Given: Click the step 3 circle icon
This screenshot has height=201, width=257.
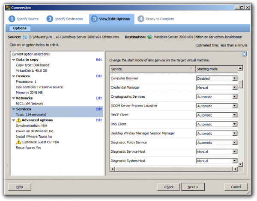Looking at the screenshot, I should [x=94, y=19].
